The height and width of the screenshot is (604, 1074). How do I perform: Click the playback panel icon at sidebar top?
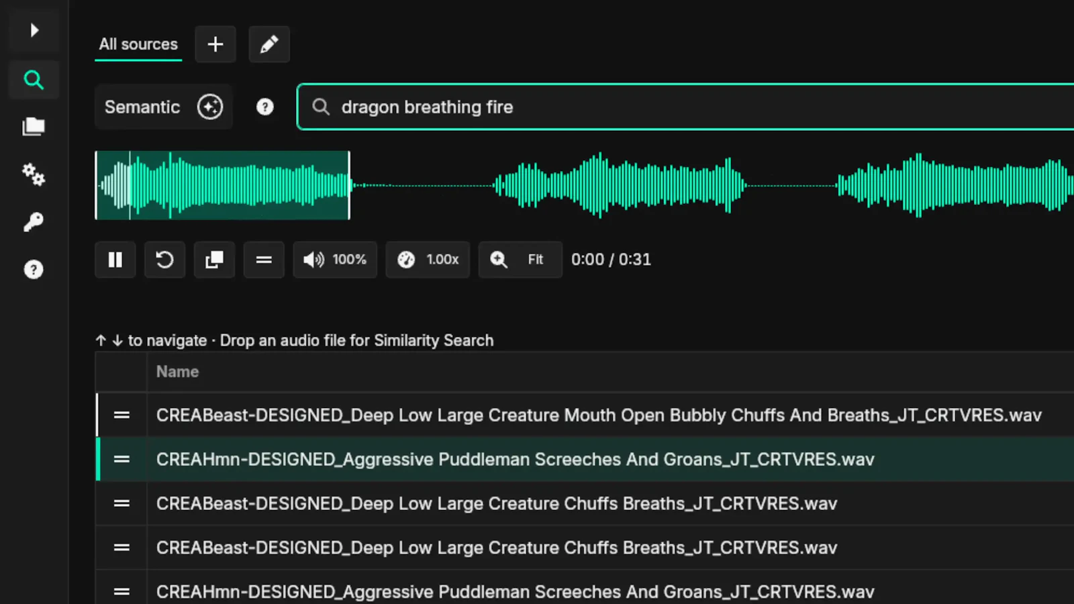(34, 30)
